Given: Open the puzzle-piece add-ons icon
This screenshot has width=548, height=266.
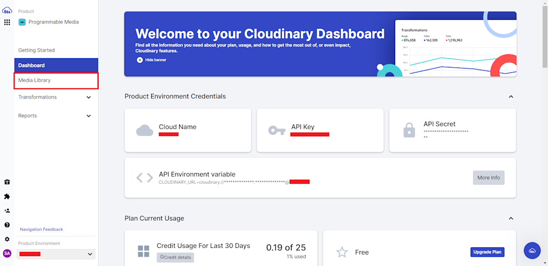Looking at the screenshot, I should tap(7, 197).
